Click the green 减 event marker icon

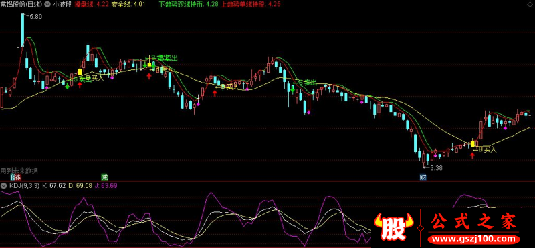104,177
